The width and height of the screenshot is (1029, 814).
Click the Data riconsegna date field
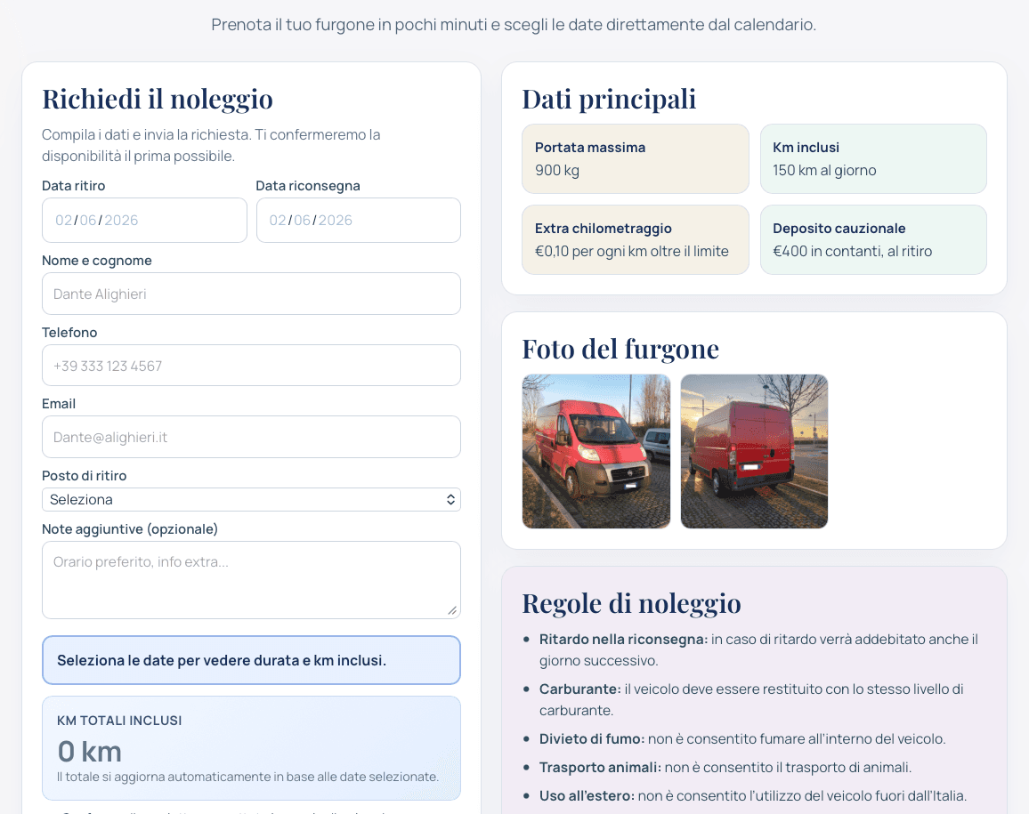pyautogui.click(x=359, y=221)
